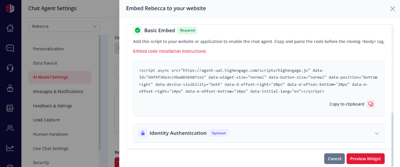Click Copy to clipboard text
The image size is (400, 167).
347,104
